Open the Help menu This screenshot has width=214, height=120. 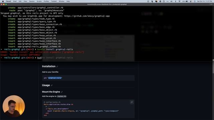click(x=68, y=1)
